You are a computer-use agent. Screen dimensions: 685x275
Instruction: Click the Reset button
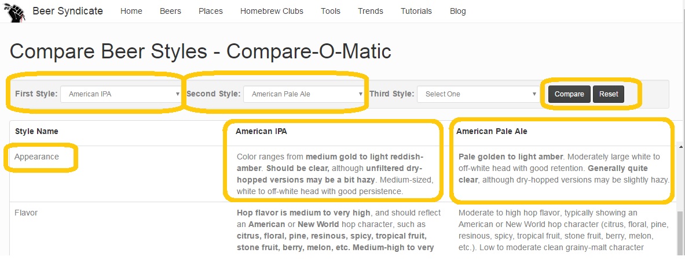(609, 94)
